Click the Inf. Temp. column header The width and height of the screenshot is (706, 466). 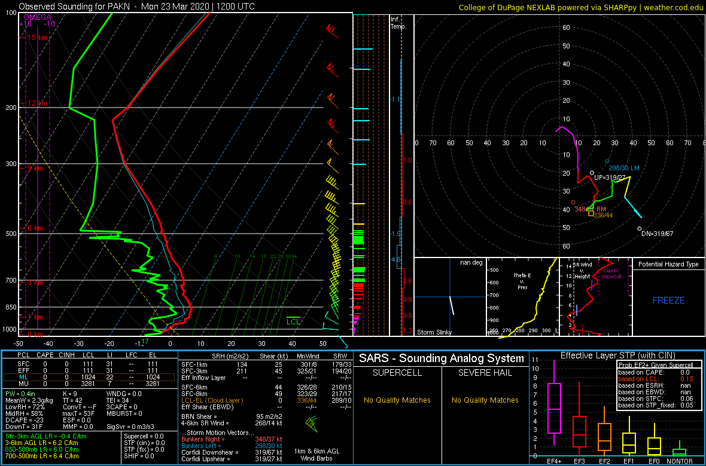(x=399, y=23)
